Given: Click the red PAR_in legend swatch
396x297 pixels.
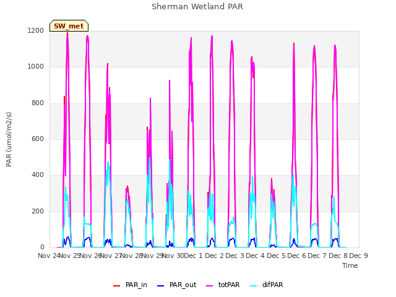Looking at the screenshot, I should [116, 286].
